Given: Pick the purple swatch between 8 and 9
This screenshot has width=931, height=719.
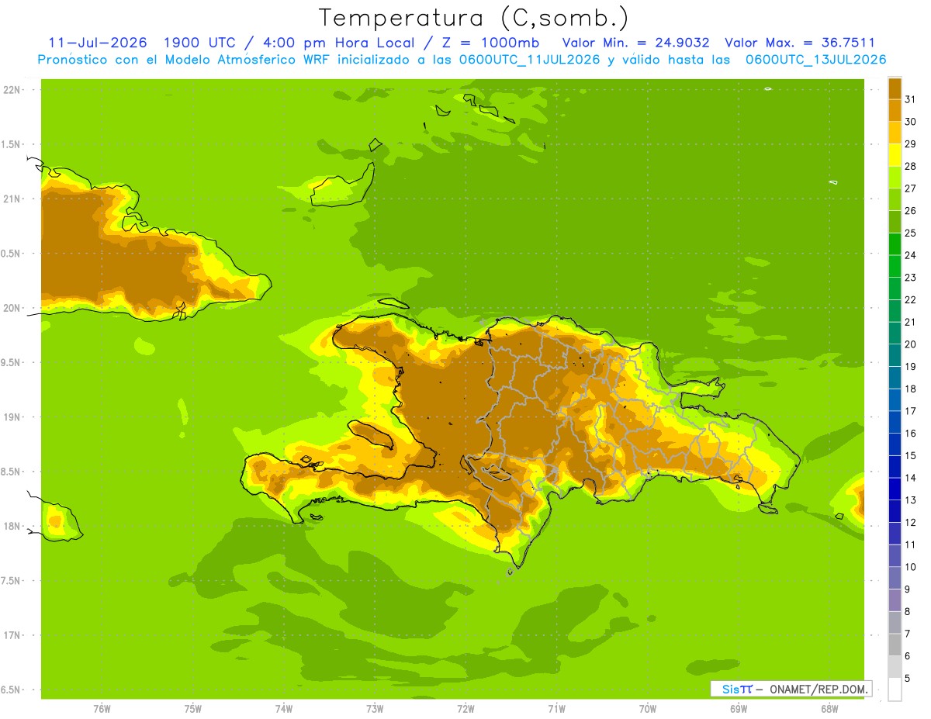Looking at the screenshot, I should coord(895,600).
